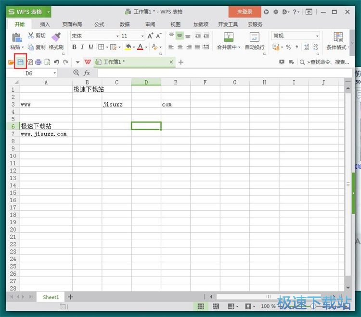Image resolution: width=361 pixels, height=317 pixels.
Task: Click the Merge and Center icon
Action: [228, 37]
